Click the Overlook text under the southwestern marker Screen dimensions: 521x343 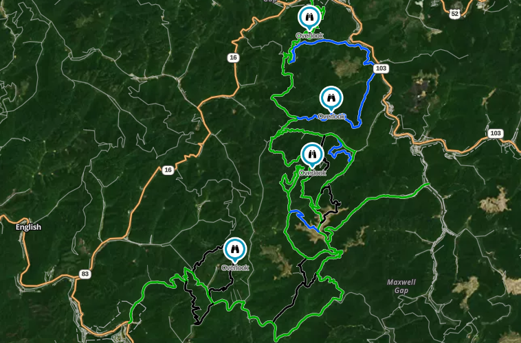point(235,268)
